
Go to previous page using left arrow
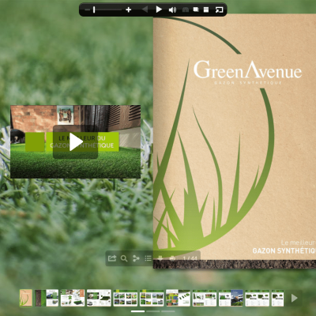[145, 9]
